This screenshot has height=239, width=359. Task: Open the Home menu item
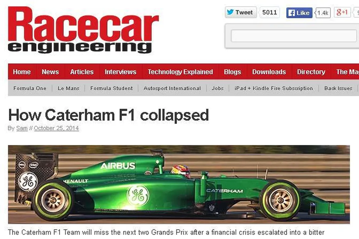(22, 72)
